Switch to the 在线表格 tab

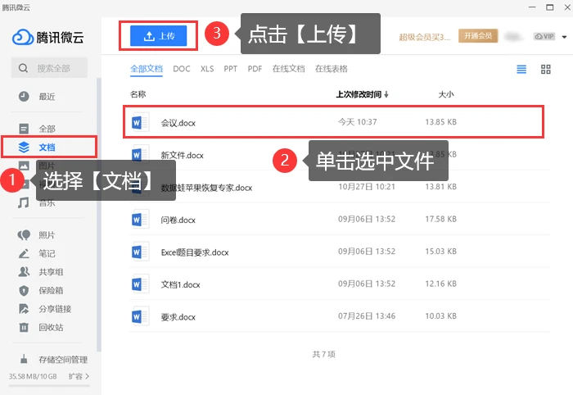tap(331, 69)
